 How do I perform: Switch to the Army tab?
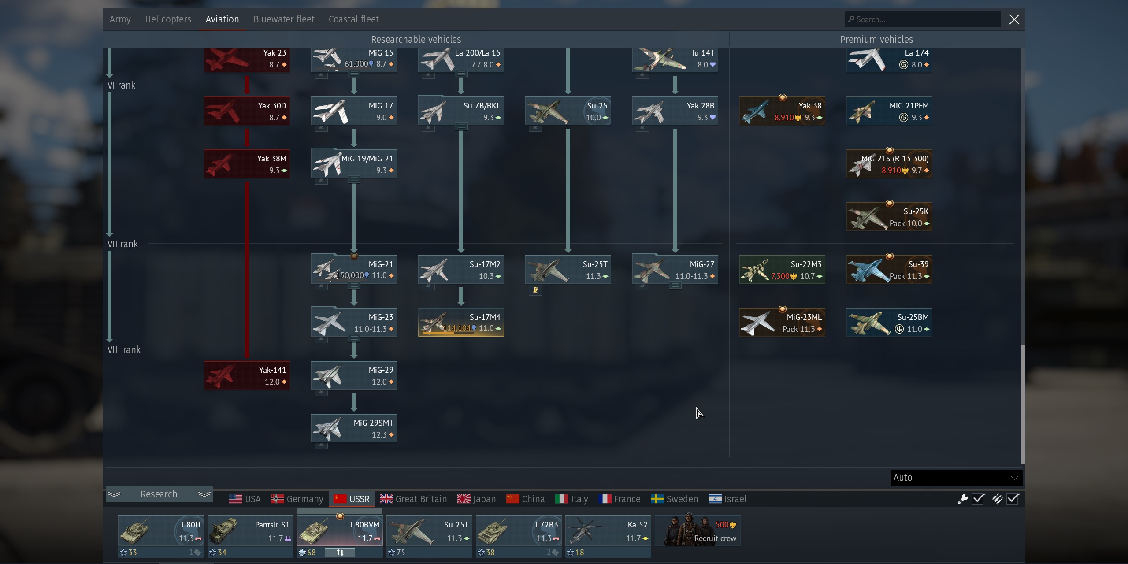pos(120,19)
